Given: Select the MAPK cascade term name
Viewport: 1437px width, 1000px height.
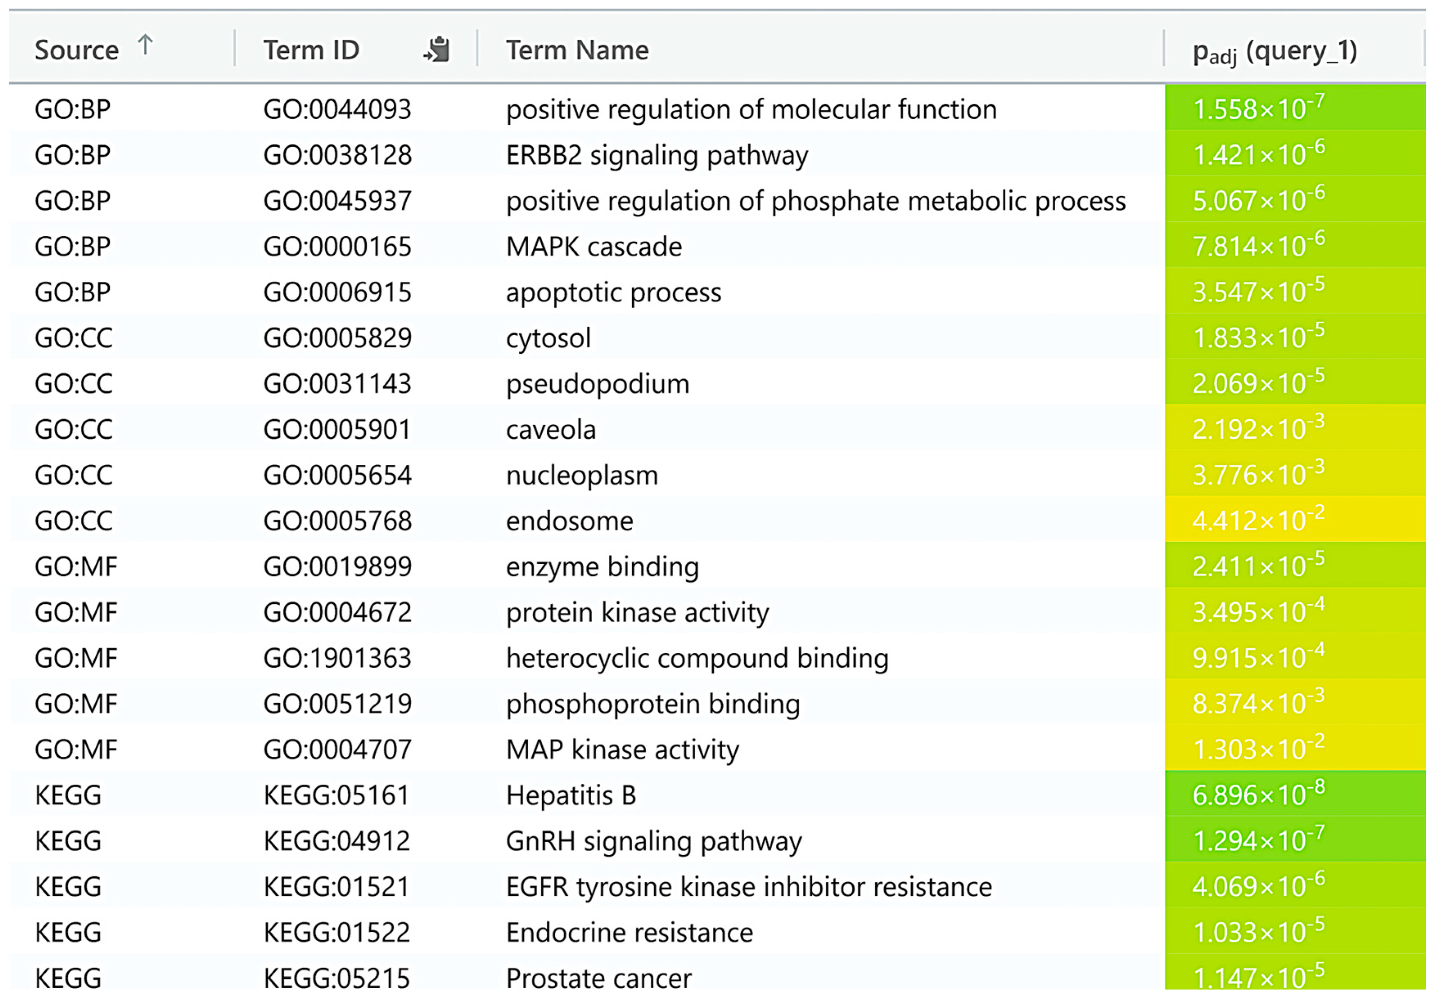Looking at the screenshot, I should 593,247.
